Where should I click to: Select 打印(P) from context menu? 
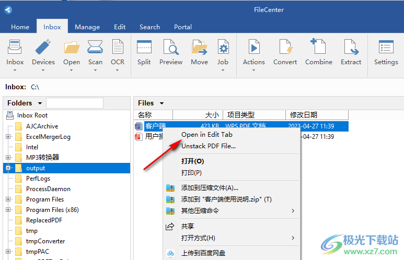(191, 173)
